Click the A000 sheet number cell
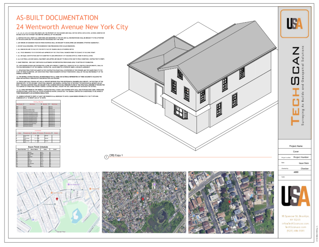The width and height of the screenshot is (319, 247). (x=296, y=172)
